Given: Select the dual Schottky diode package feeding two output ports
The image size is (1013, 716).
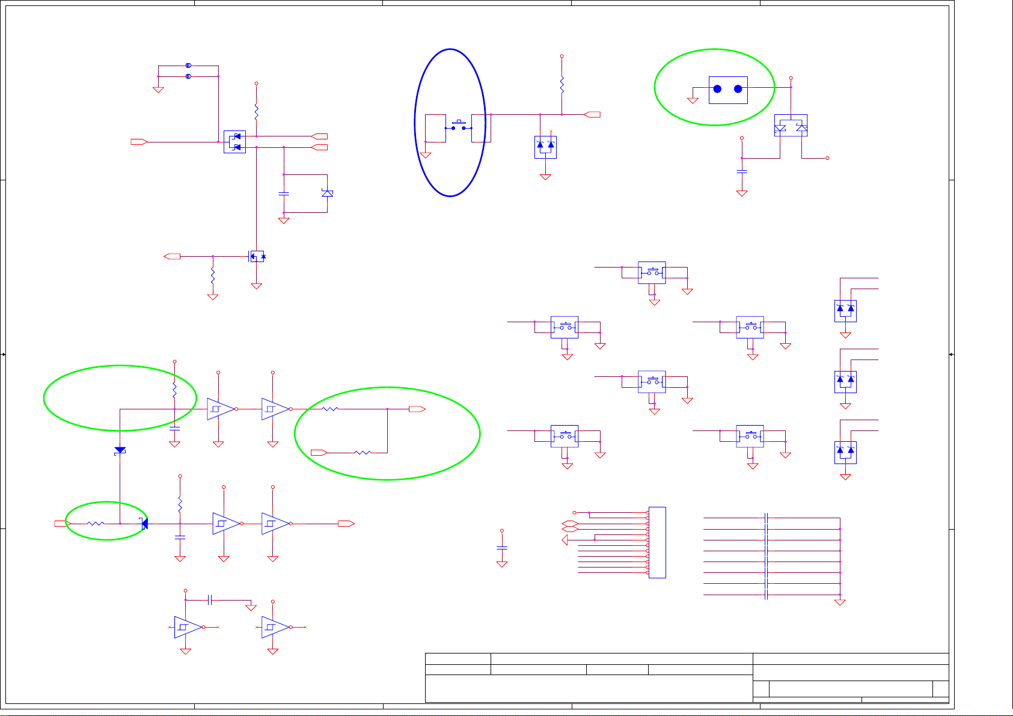Looking at the screenshot, I should pyautogui.click(x=234, y=142).
